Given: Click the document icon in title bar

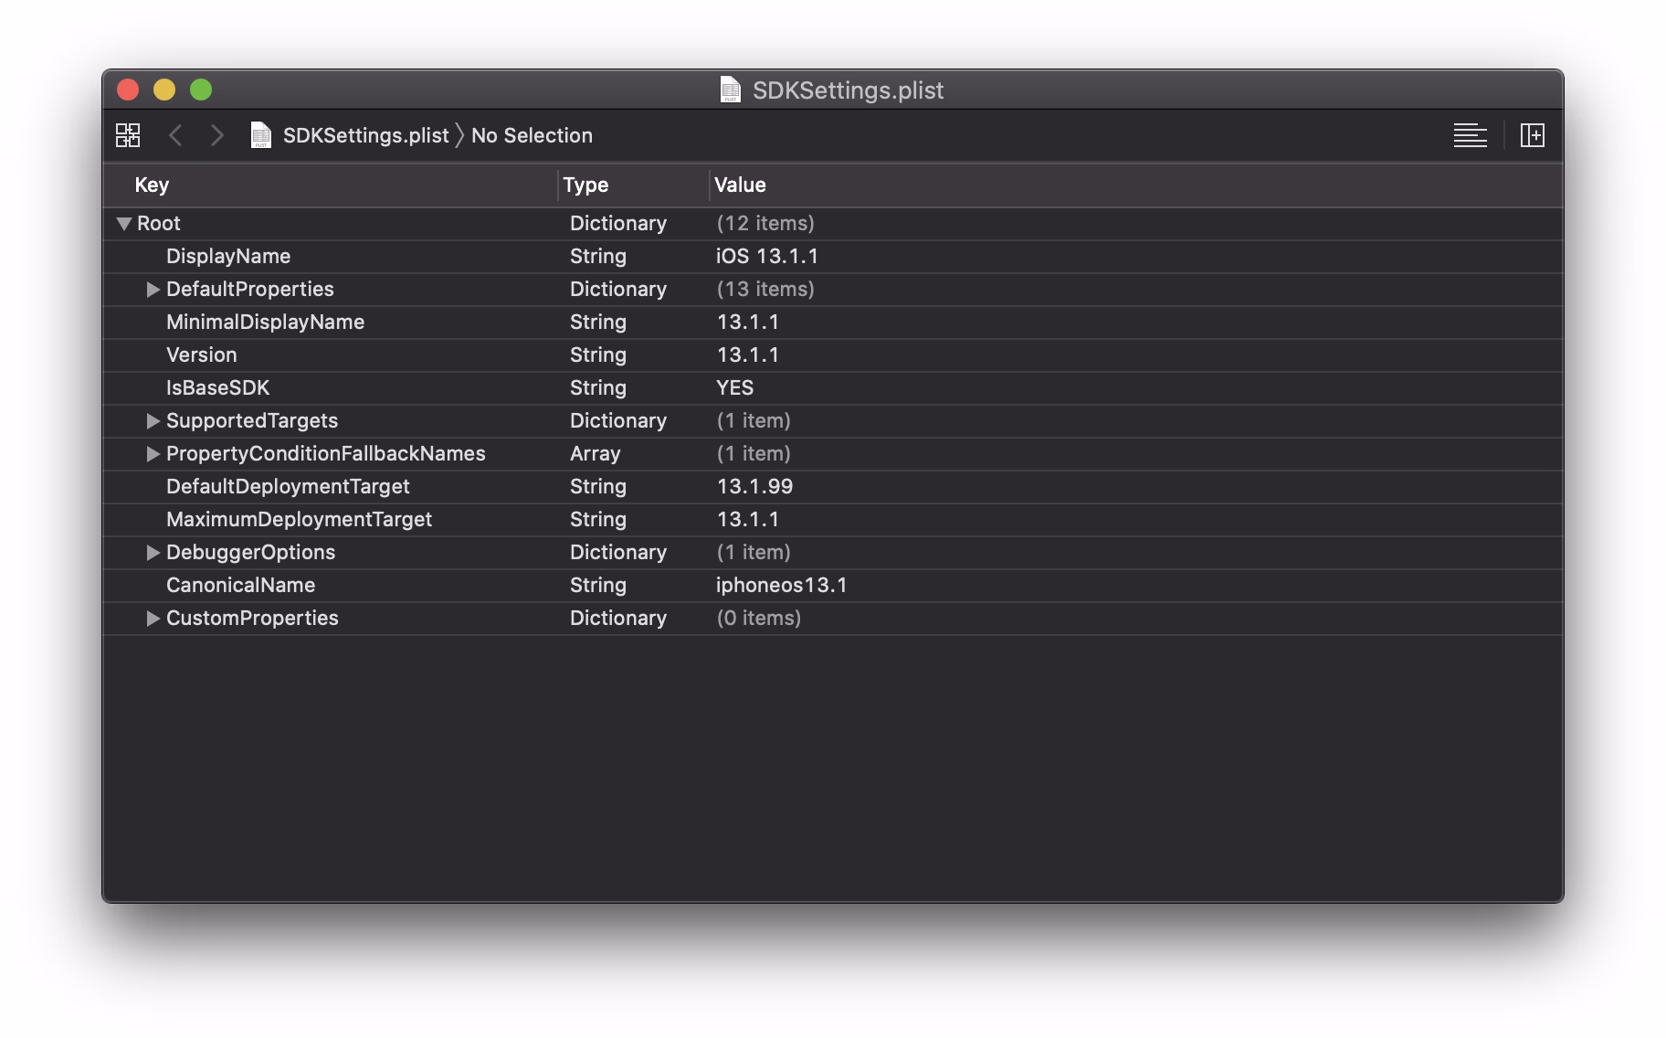Looking at the screenshot, I should click(730, 90).
